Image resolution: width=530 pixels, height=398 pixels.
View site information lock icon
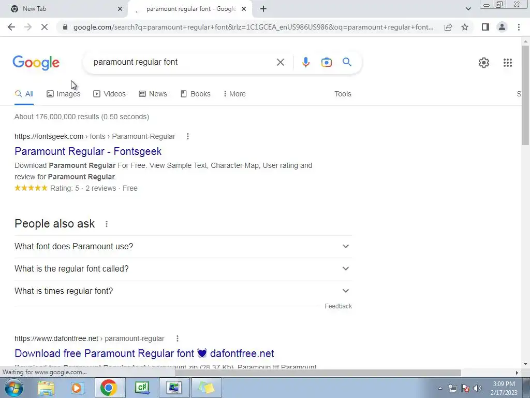pyautogui.click(x=65, y=27)
